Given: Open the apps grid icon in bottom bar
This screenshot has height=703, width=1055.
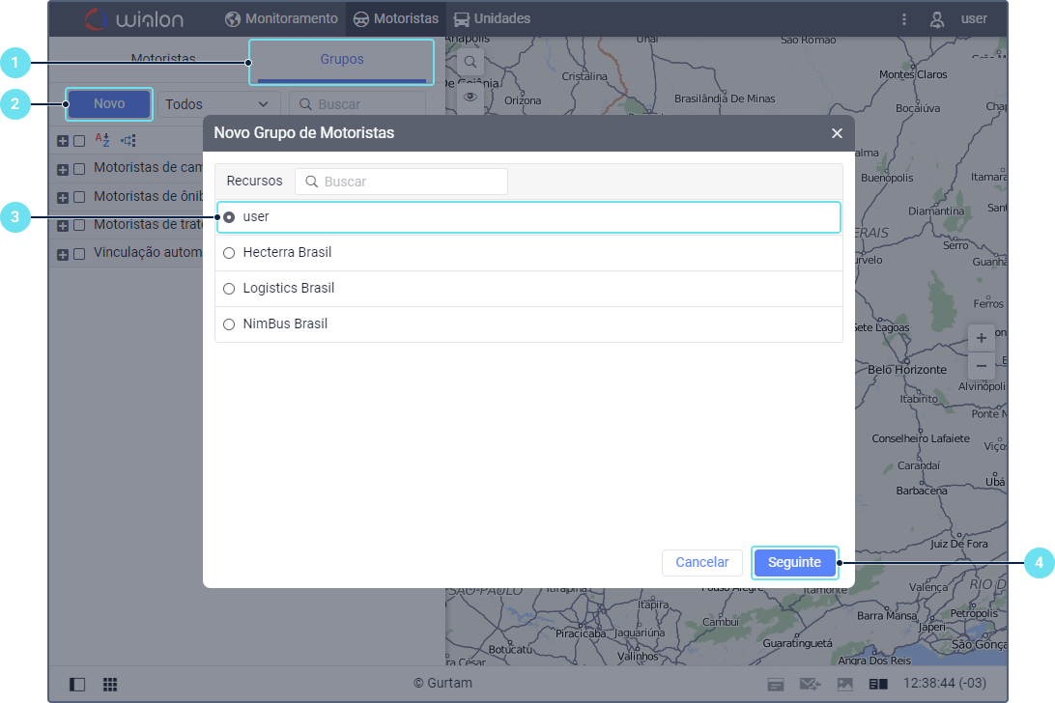Looking at the screenshot, I should tap(110, 684).
